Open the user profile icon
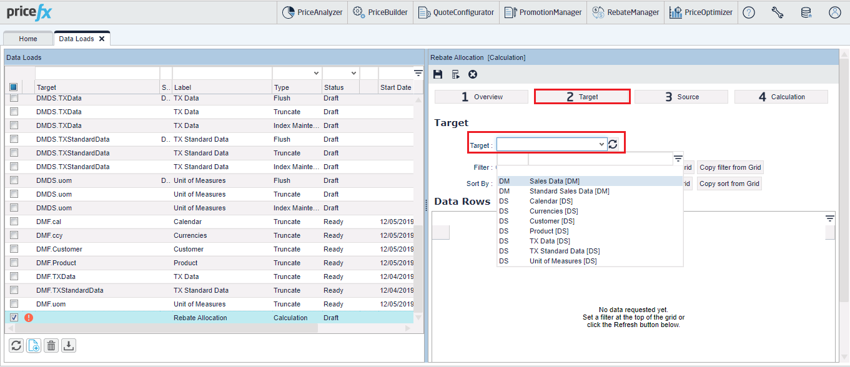The image size is (850, 367). (834, 12)
